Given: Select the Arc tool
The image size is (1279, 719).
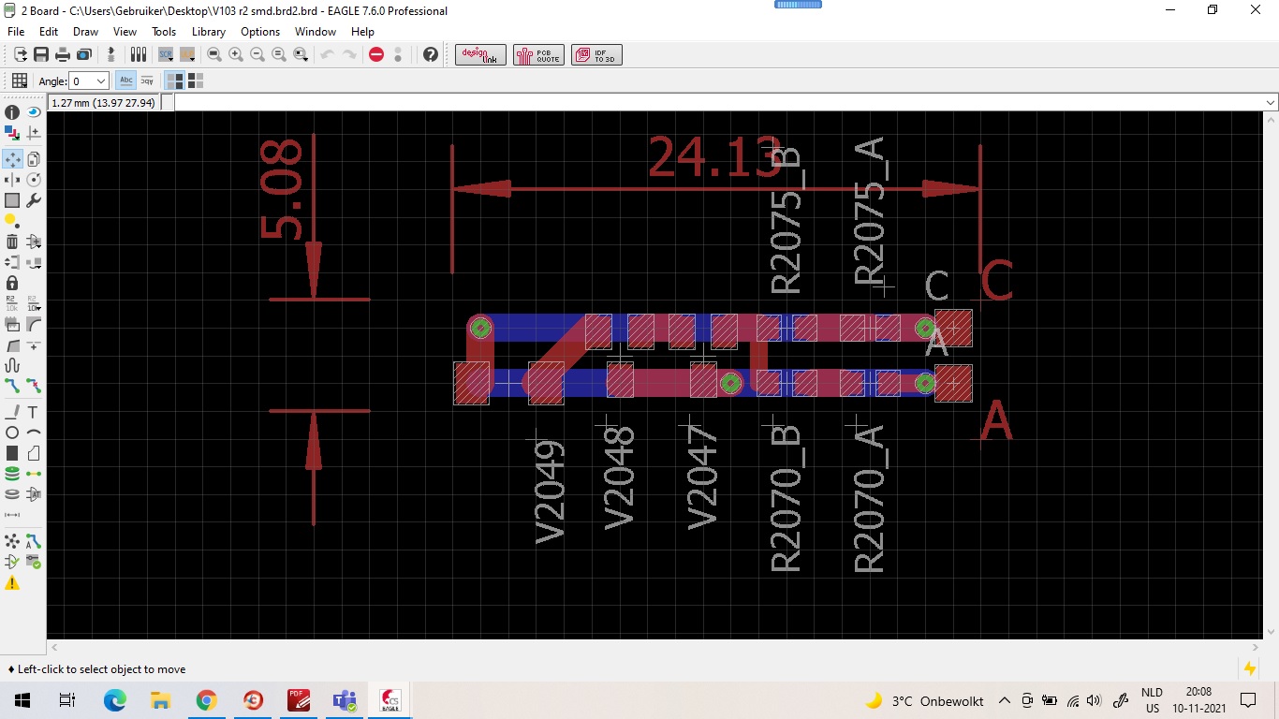Looking at the screenshot, I should [x=34, y=433].
